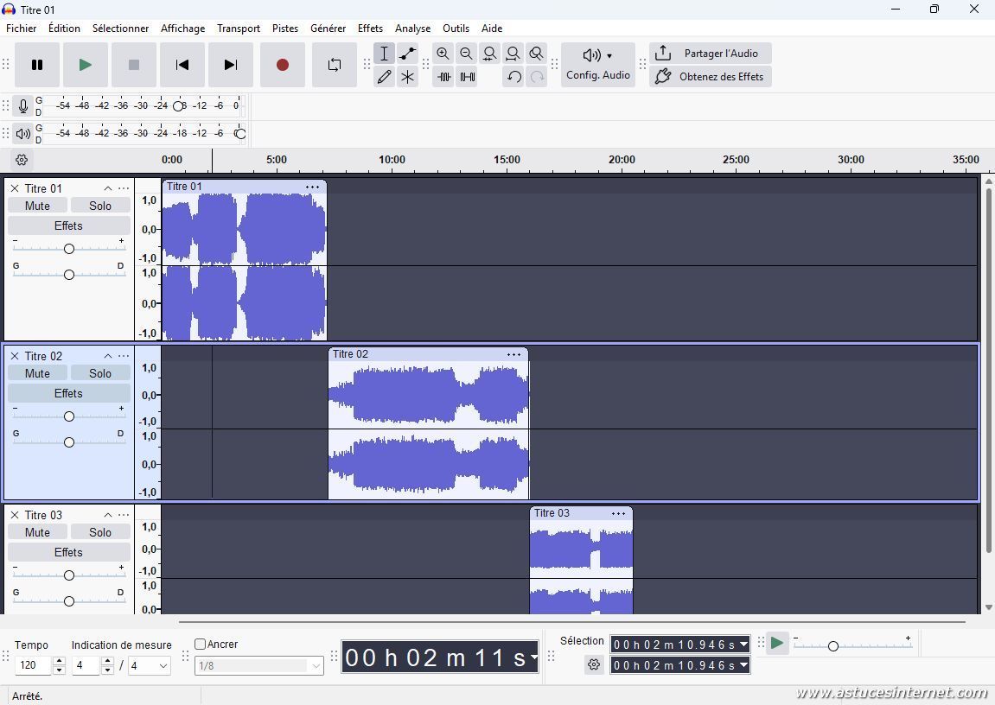The height and width of the screenshot is (705, 995).
Task: Toggle the Loop playback button
Action: point(334,65)
